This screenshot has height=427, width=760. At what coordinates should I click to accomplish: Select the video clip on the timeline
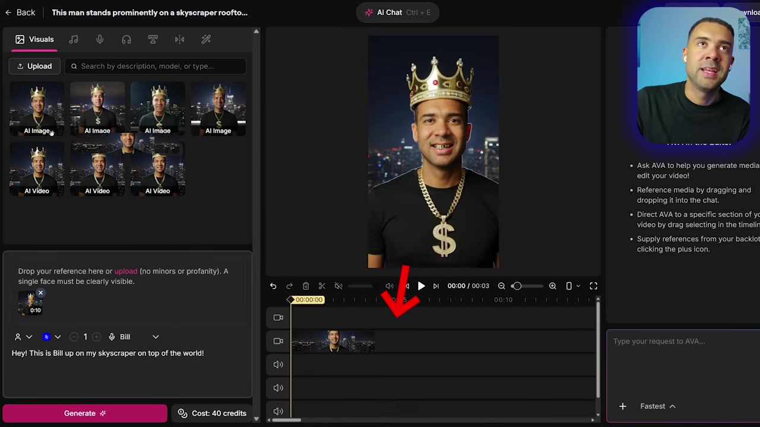pyautogui.click(x=332, y=341)
